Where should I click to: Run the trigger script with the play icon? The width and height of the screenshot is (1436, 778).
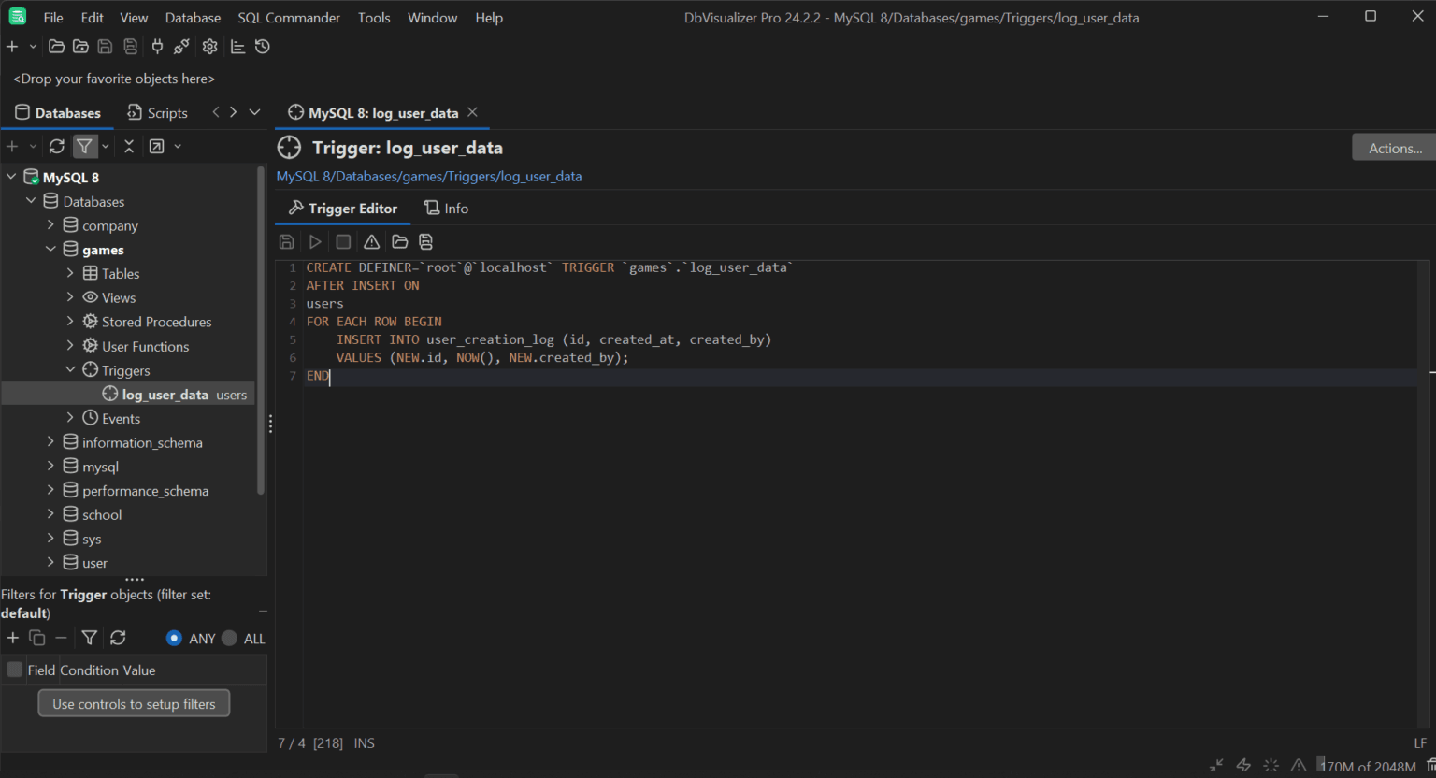(x=315, y=242)
